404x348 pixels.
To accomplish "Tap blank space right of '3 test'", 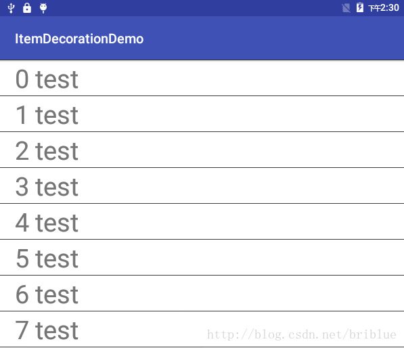I will point(240,186).
